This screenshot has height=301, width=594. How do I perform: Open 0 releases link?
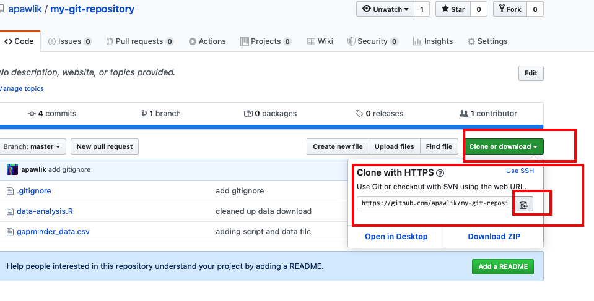pos(379,114)
